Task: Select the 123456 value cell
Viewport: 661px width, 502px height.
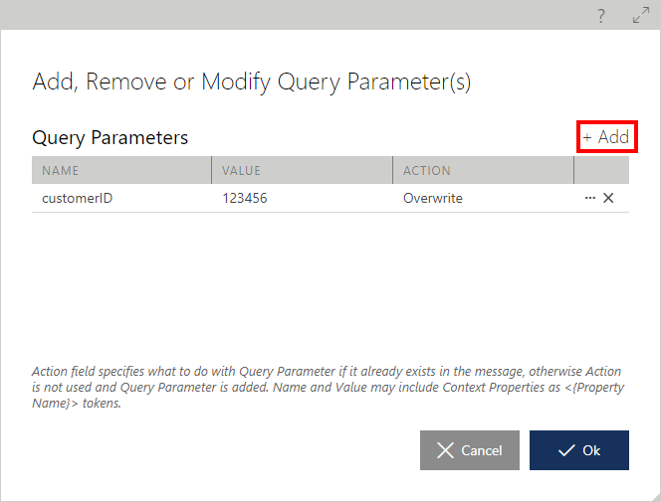Action: pos(302,198)
